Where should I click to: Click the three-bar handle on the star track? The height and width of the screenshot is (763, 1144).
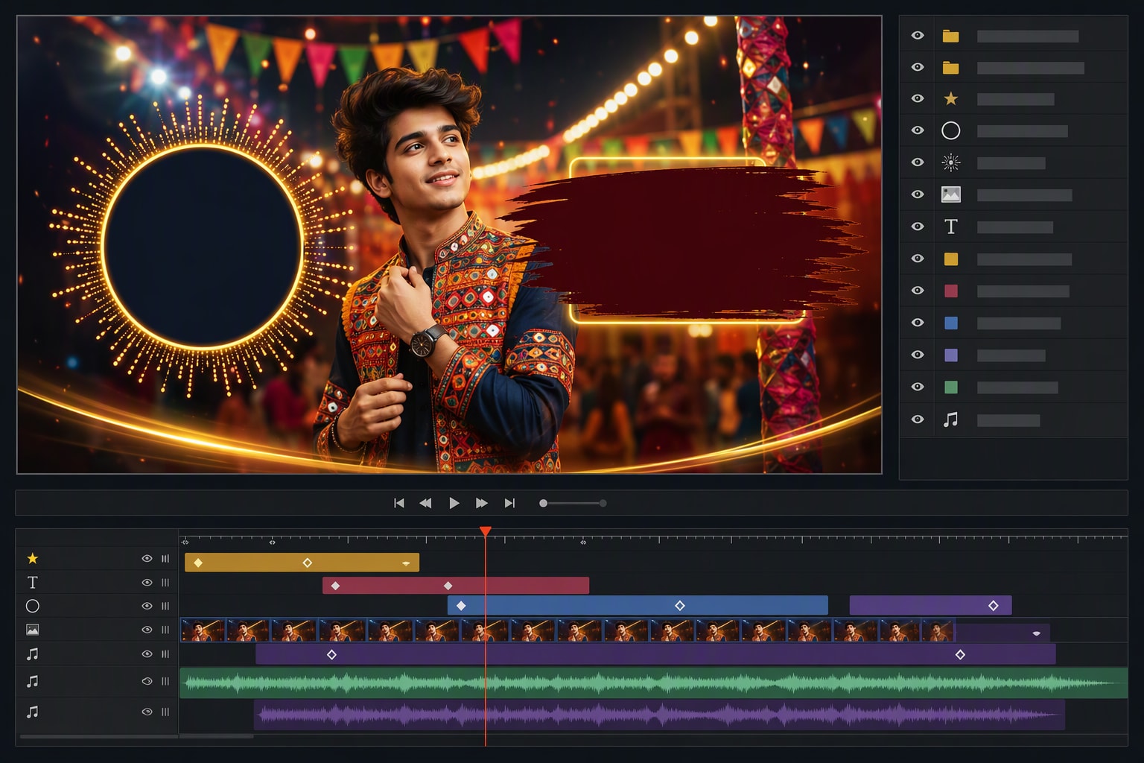pos(165,558)
